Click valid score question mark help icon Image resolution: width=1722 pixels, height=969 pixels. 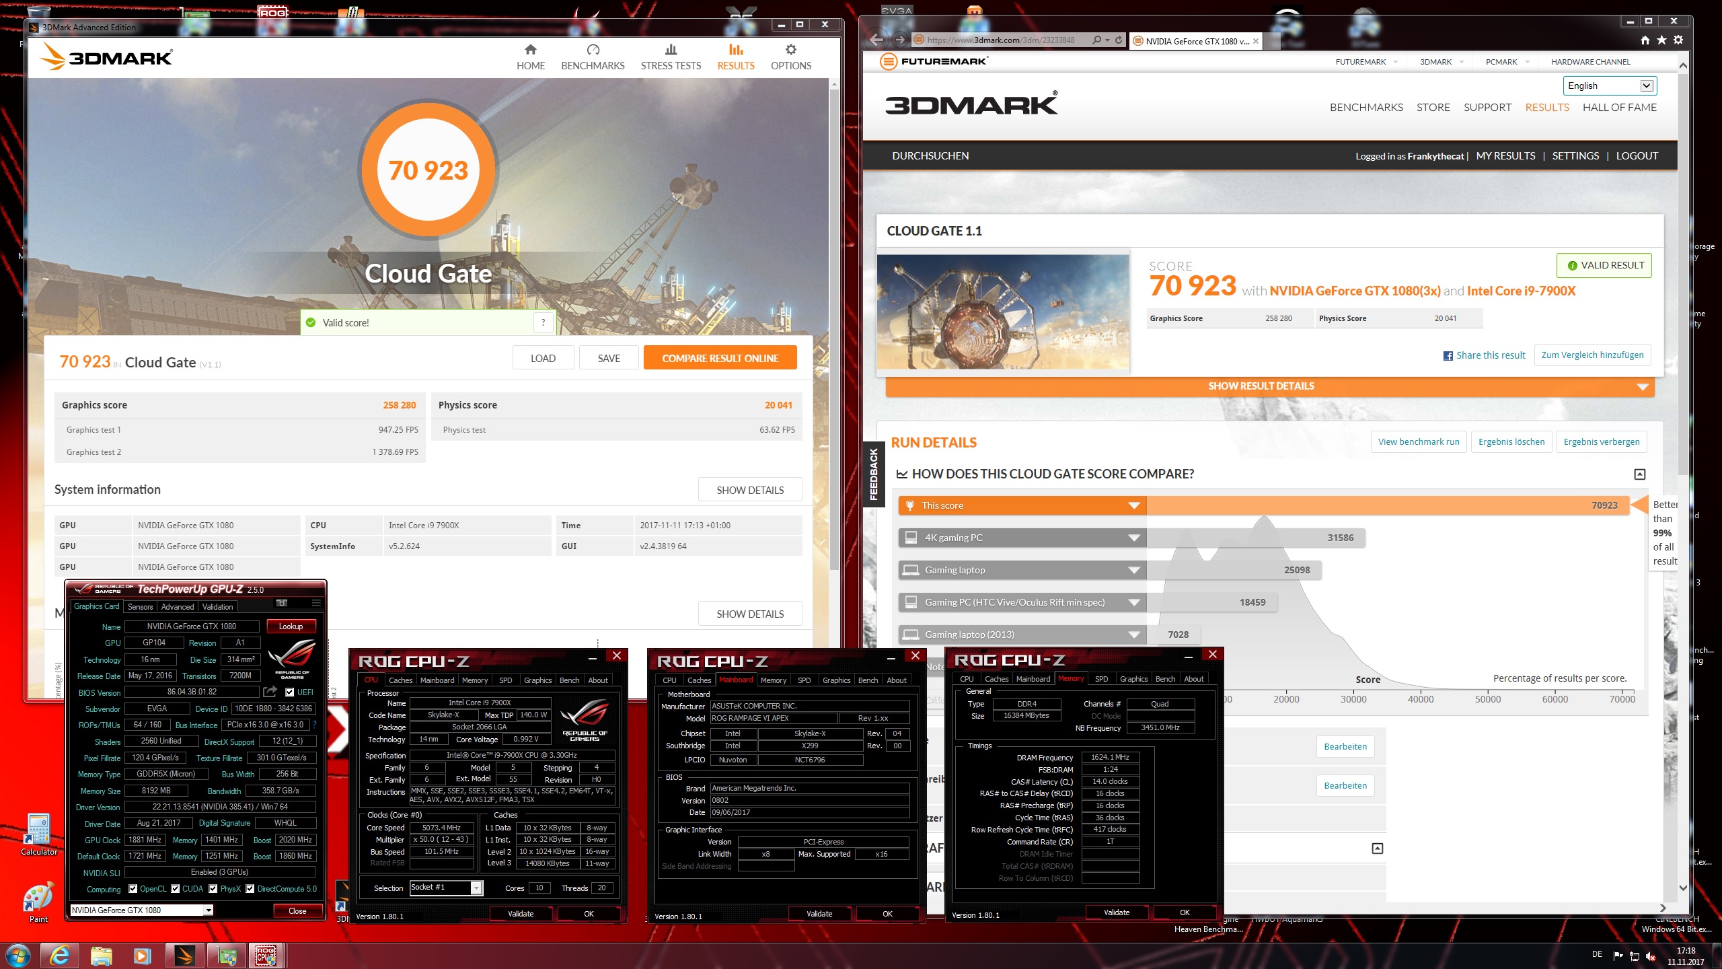543,322
